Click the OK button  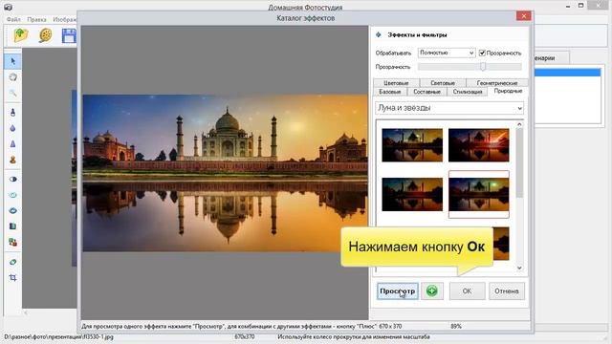467,290
